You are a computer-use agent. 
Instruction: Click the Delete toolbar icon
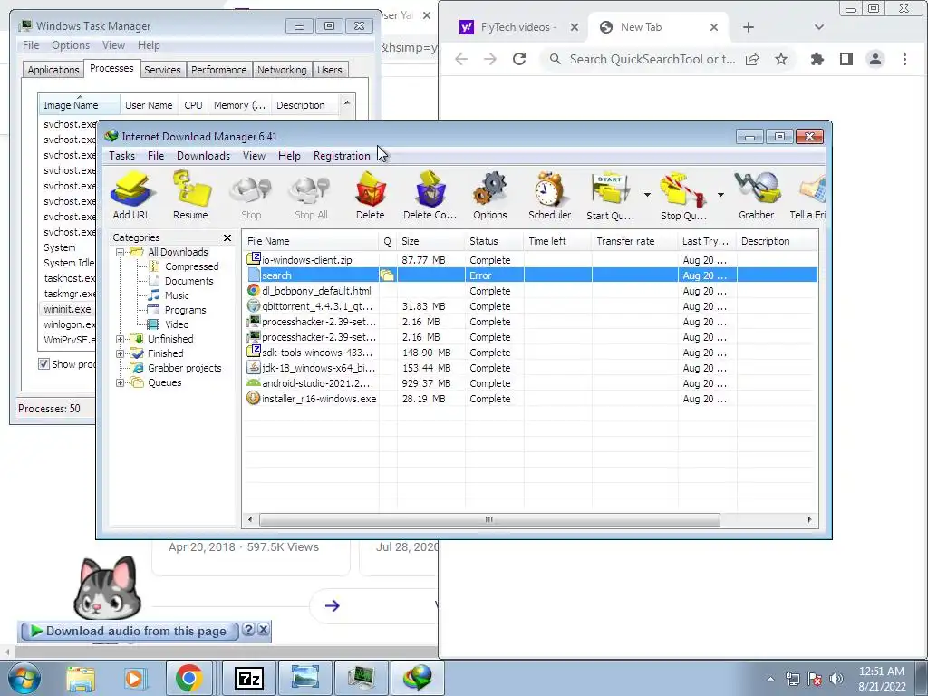click(371, 196)
